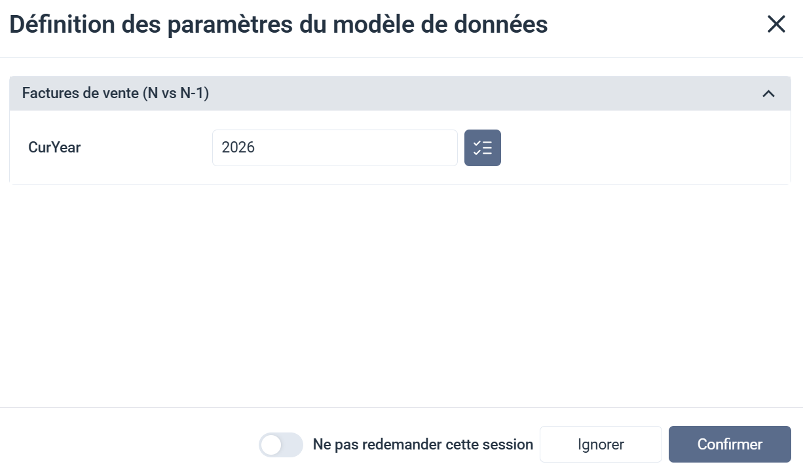803x475 pixels.
Task: Click the X to dismiss the parameters dialog
Action: coord(776,24)
